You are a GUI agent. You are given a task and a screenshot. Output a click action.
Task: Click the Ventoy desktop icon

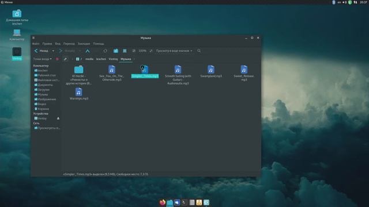pos(17,53)
